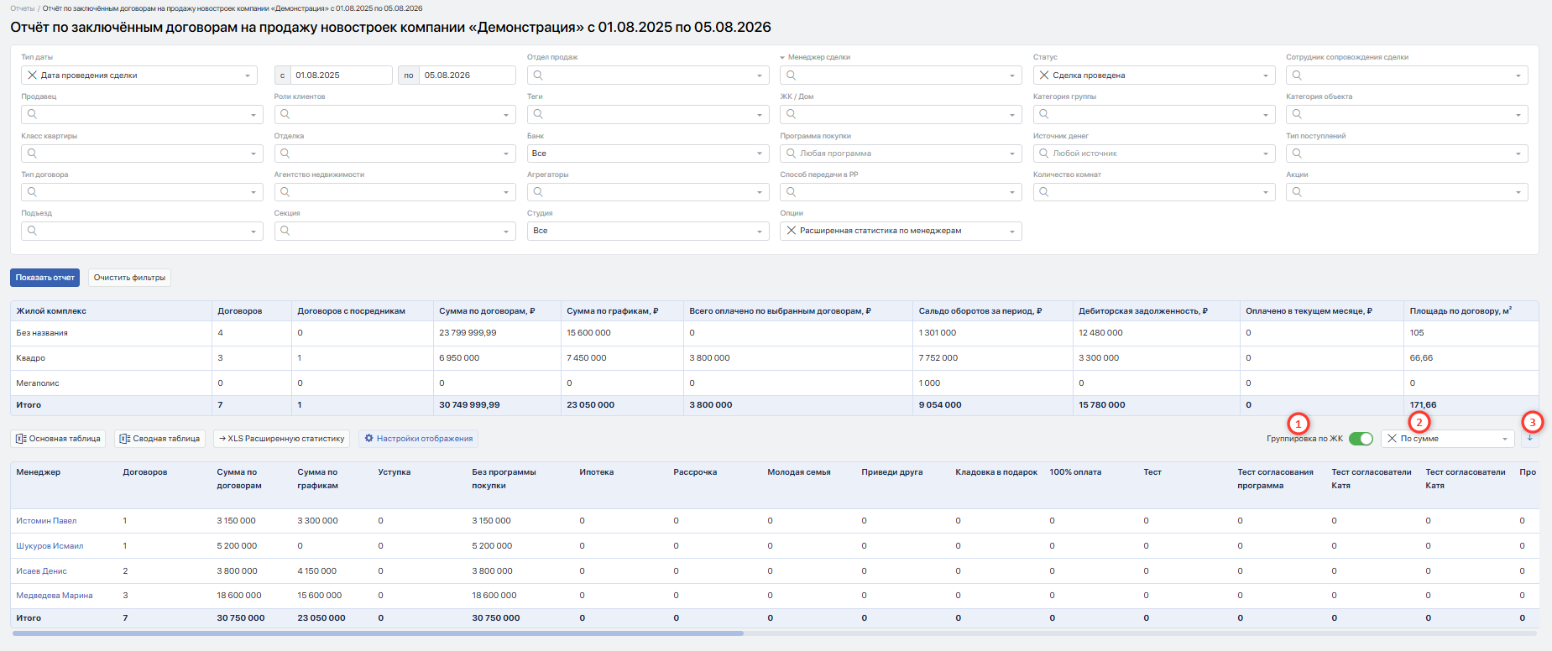Viewport: 1552px width, 651px height.
Task: Click search icon in 'Продавец' field
Action: coord(32,114)
